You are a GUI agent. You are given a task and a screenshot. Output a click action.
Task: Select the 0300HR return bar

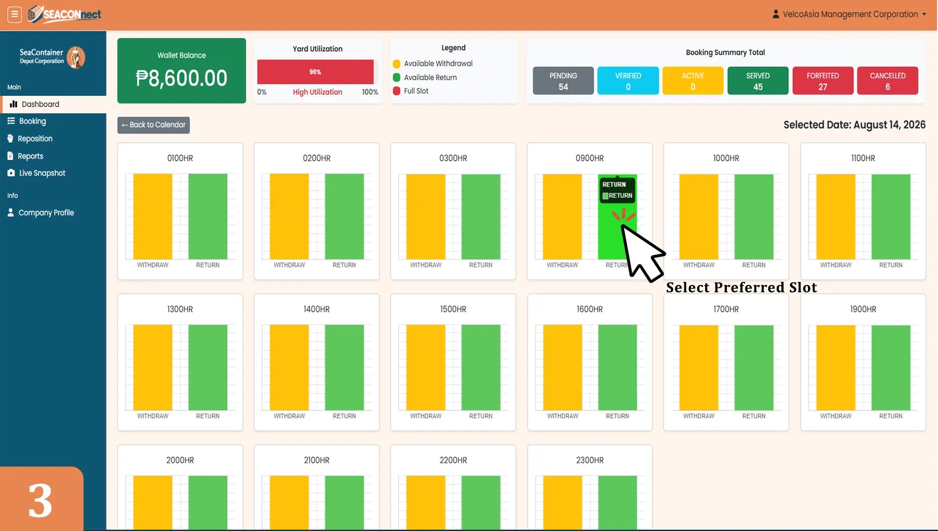click(x=481, y=217)
